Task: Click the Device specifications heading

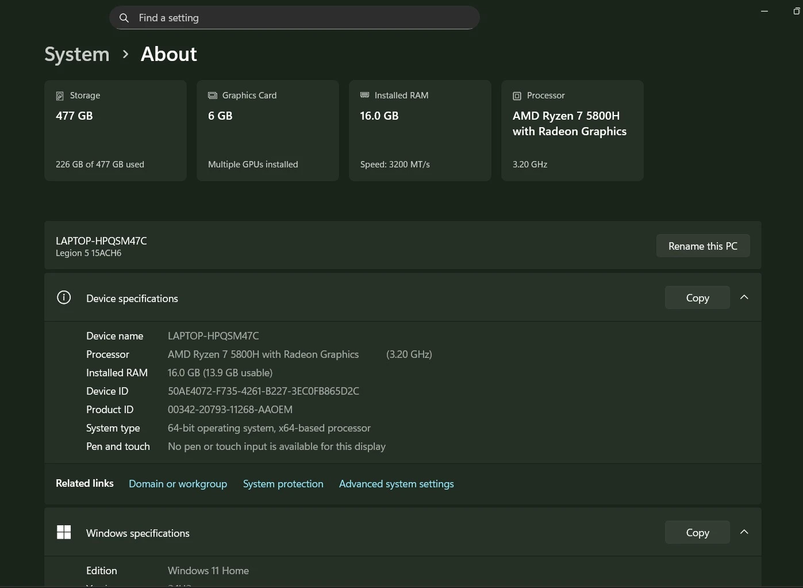Action: point(132,299)
